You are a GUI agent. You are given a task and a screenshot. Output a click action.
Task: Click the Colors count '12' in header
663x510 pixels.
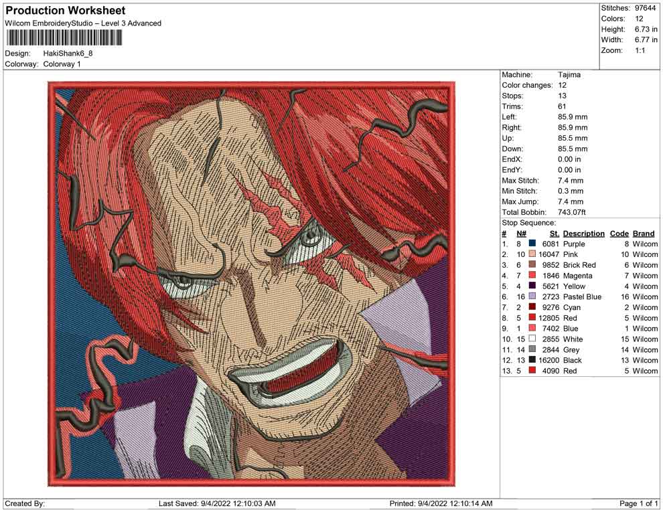[x=639, y=19]
